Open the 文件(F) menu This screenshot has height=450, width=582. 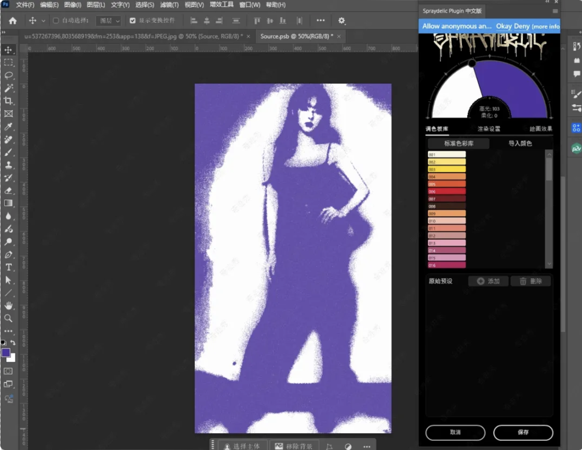tap(25, 5)
